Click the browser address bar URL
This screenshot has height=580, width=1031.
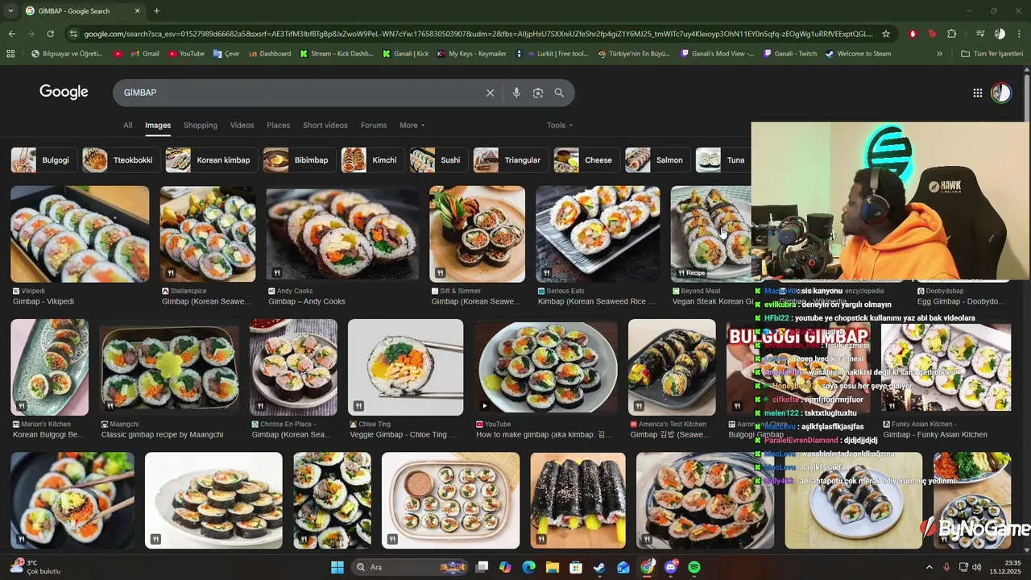(478, 34)
